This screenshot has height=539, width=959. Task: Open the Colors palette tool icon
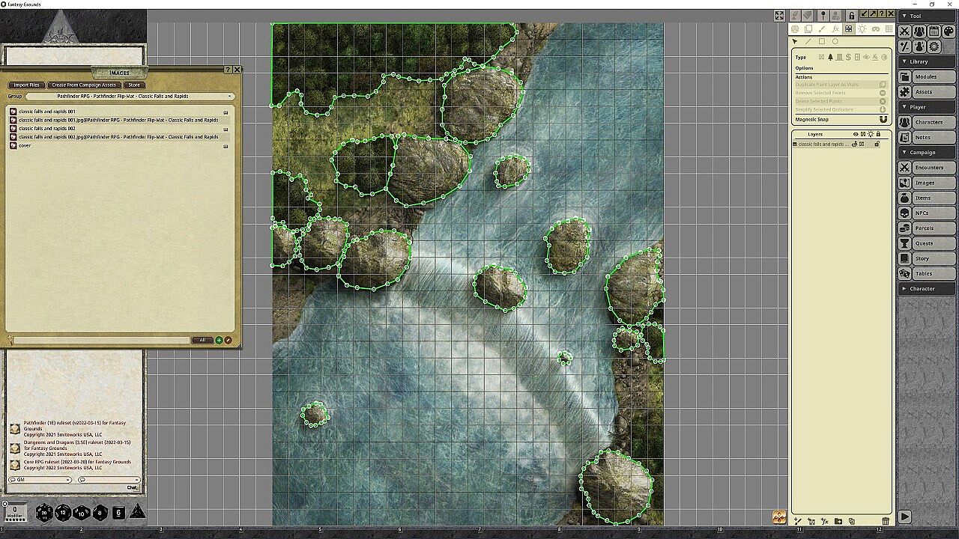coord(949,31)
